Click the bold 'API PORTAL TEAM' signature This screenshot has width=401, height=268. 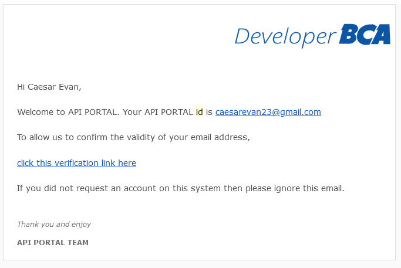[x=53, y=242]
